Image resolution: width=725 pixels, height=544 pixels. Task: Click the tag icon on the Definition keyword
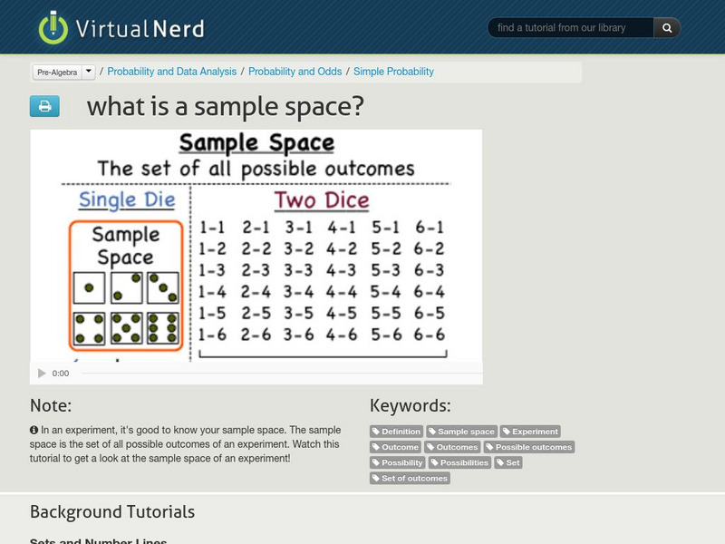pos(376,432)
